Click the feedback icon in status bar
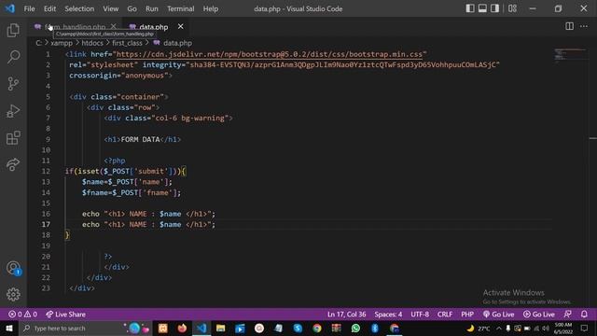597x336 pixels. point(568,315)
